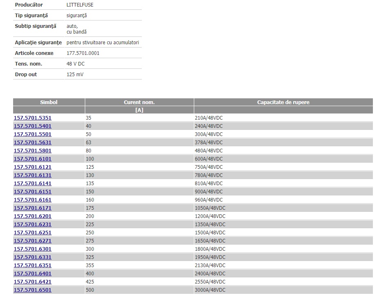Viewport: 377px width, 295px height.
Task: Click the 157.5701.6251 product link
Action: [33, 233]
